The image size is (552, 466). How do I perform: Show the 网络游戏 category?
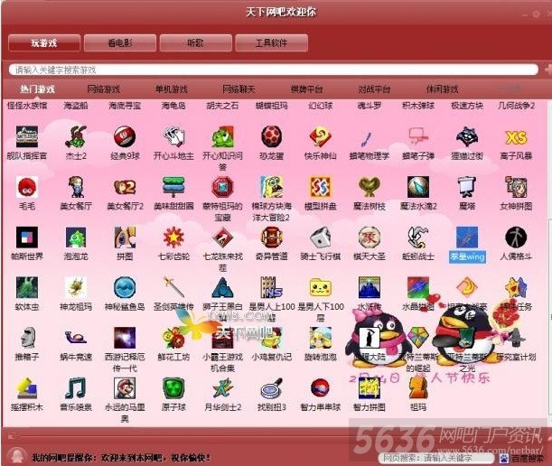(104, 89)
